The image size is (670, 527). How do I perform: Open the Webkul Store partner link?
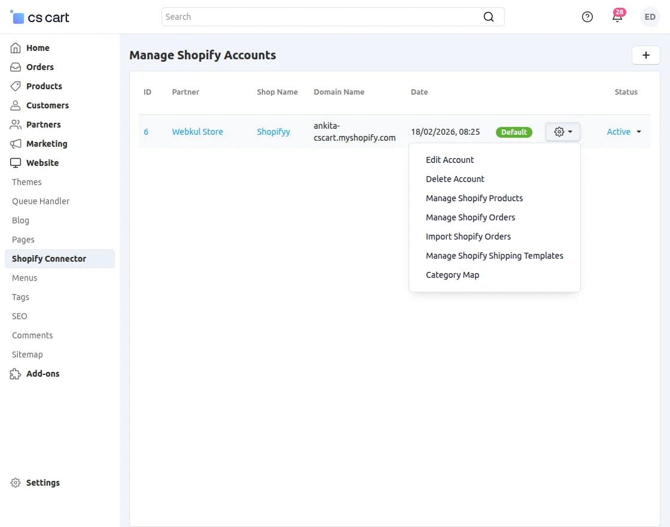pyautogui.click(x=197, y=132)
